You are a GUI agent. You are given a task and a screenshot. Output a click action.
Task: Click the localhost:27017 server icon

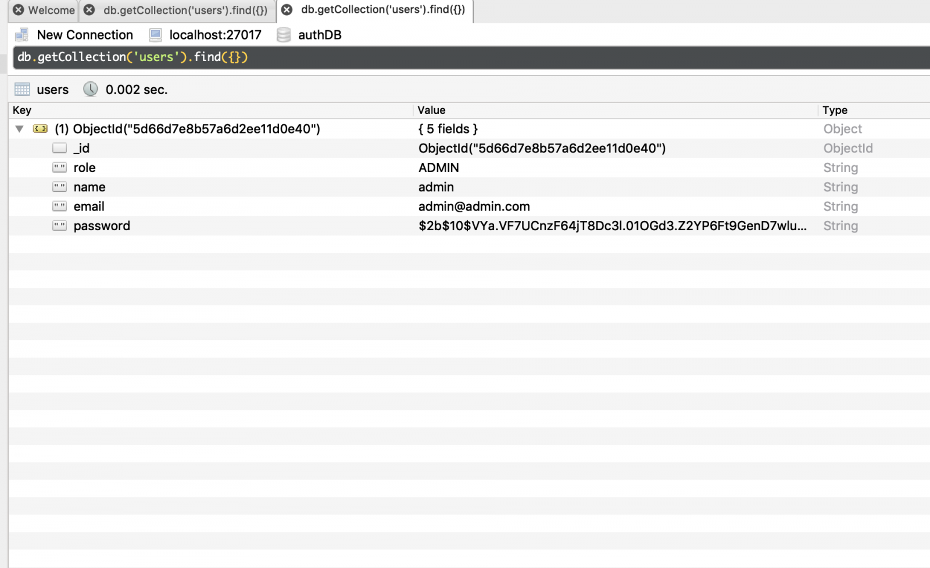(155, 35)
